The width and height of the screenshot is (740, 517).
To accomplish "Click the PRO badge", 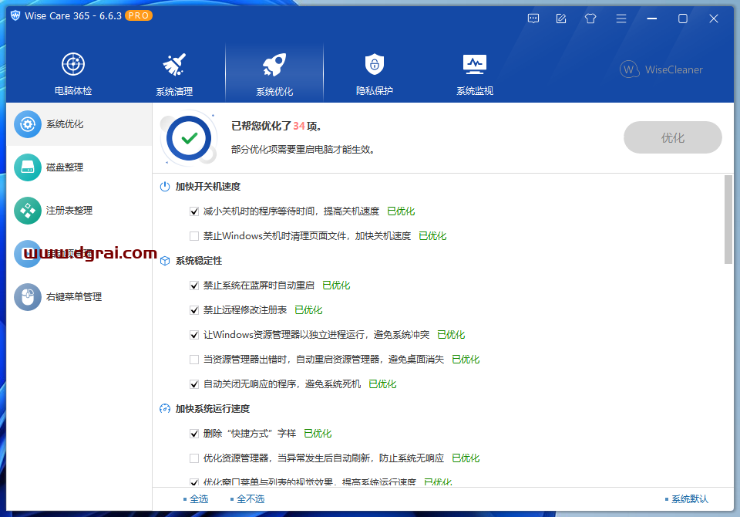I will [x=138, y=15].
